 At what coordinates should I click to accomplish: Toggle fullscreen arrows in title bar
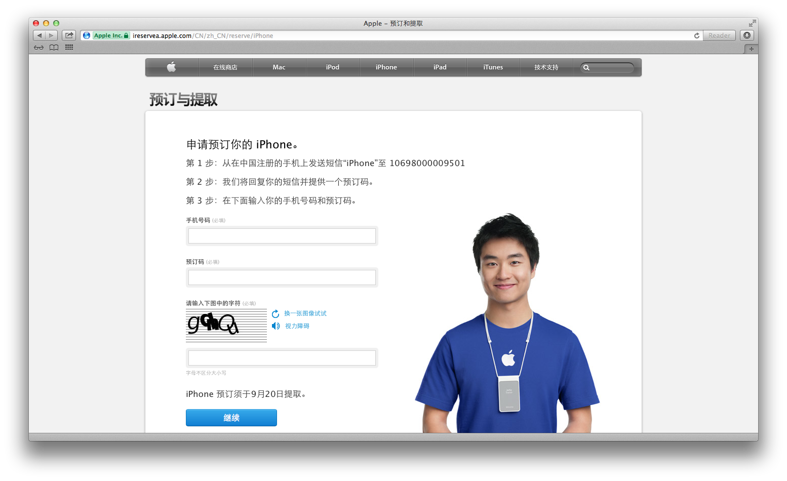pyautogui.click(x=752, y=23)
